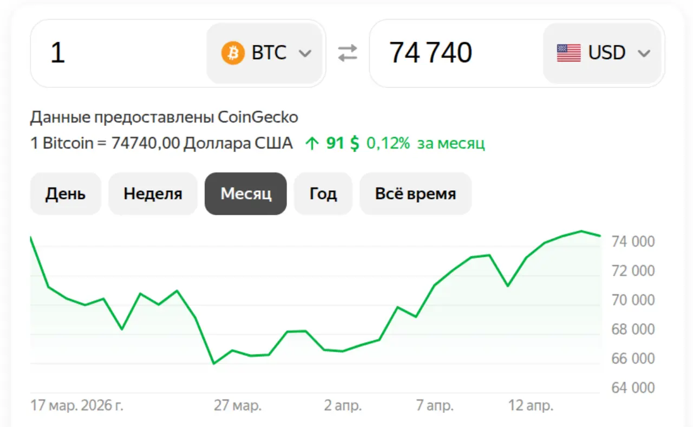The height and width of the screenshot is (427, 693).
Task: Switch to the День (Day) tab
Action: coord(66,193)
